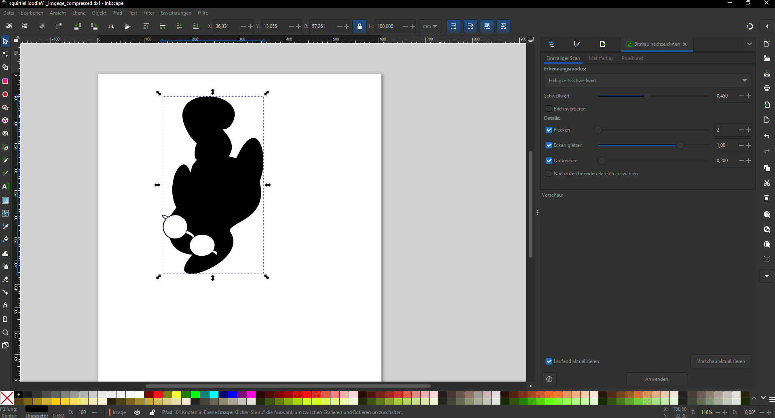Increase Schwellwert with the plus button

pyautogui.click(x=748, y=96)
